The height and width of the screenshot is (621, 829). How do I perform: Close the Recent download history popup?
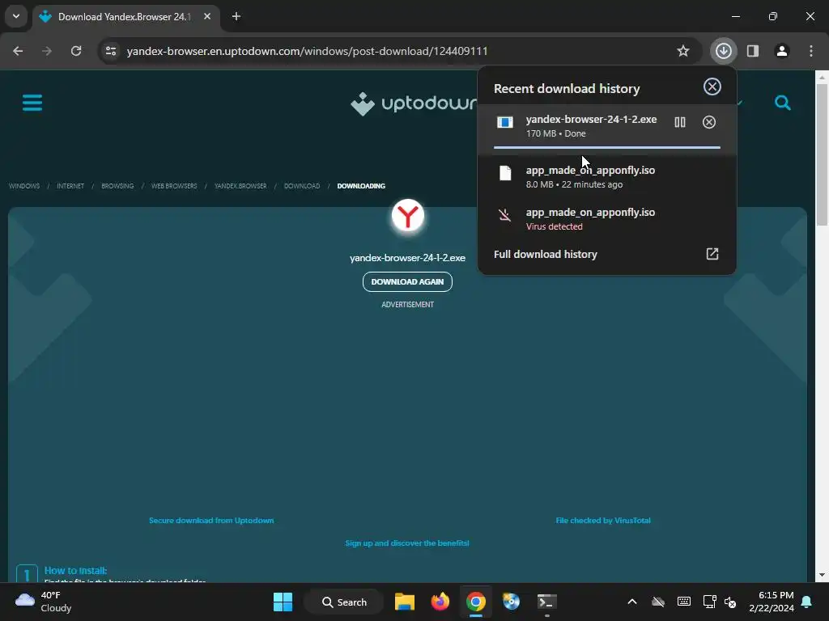coord(712,87)
